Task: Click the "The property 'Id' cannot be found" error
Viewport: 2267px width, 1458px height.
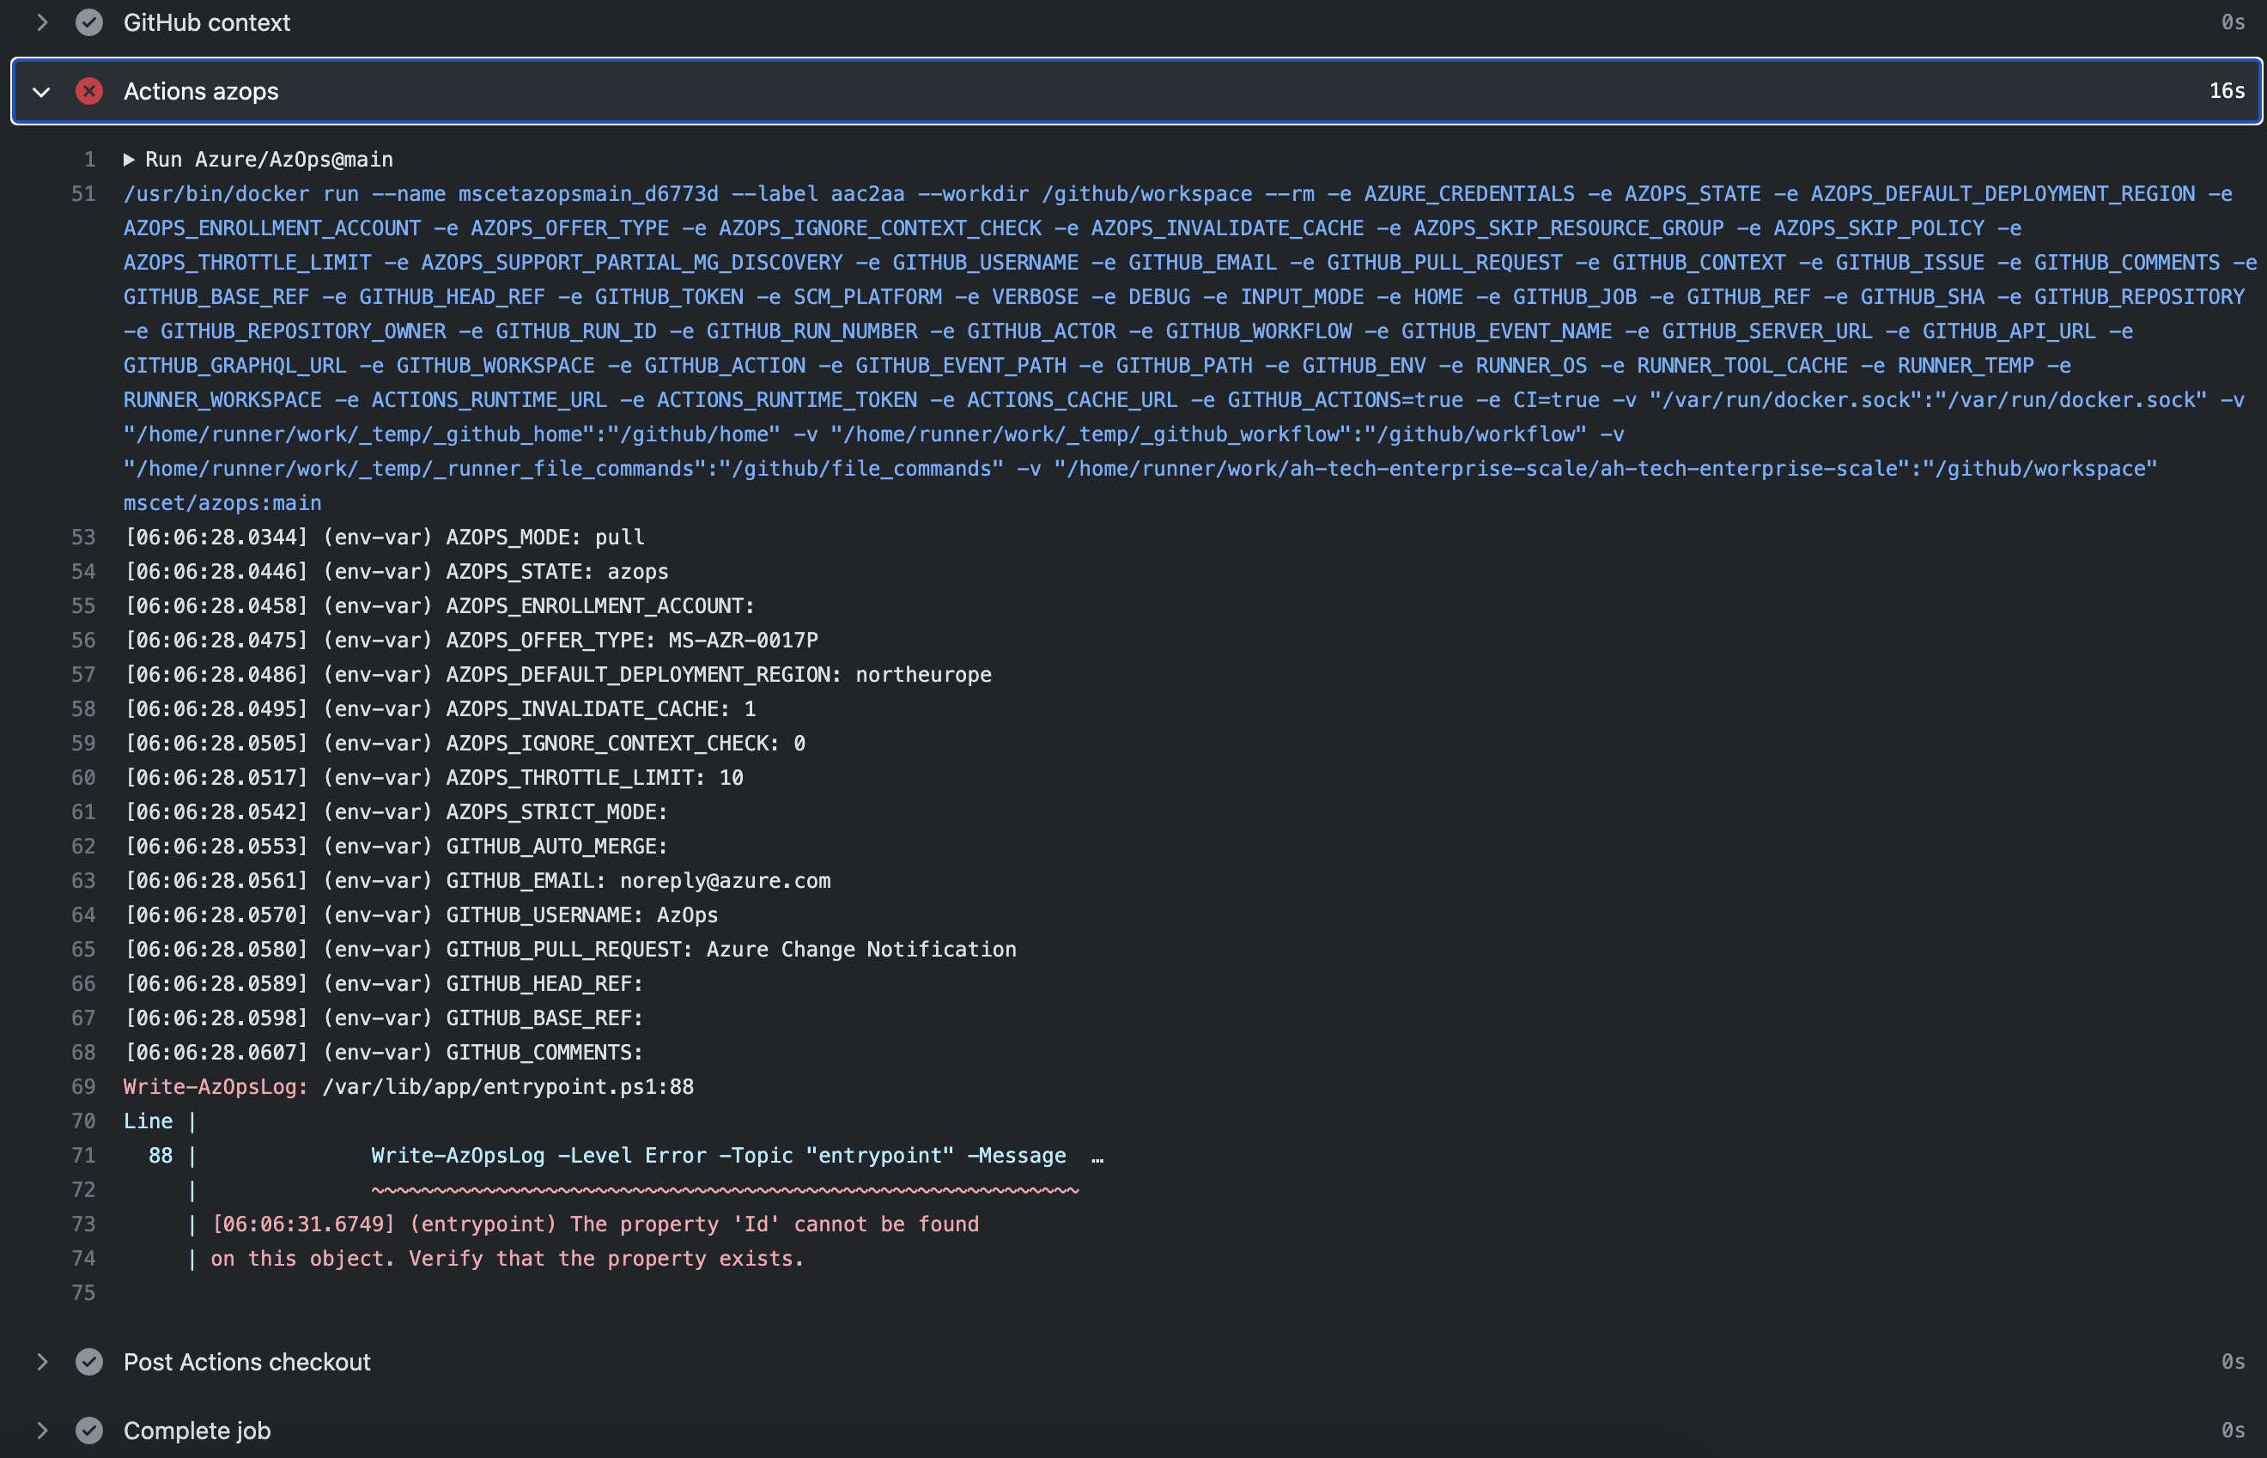Action: [594, 1224]
